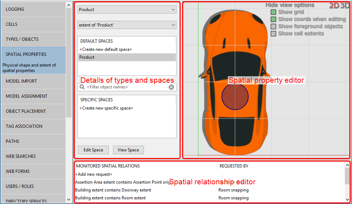Click the search magnifier icon
The image size is (352, 204).
point(82,87)
